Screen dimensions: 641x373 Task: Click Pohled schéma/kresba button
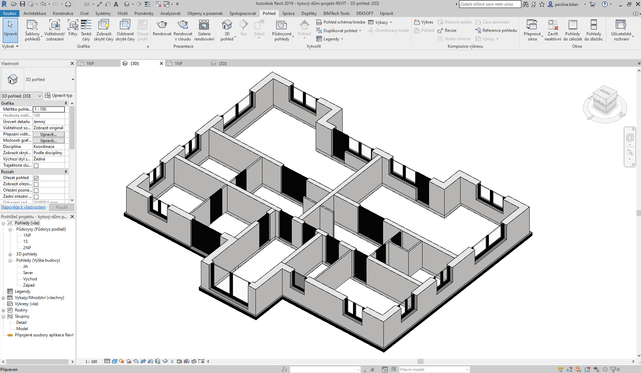point(341,22)
